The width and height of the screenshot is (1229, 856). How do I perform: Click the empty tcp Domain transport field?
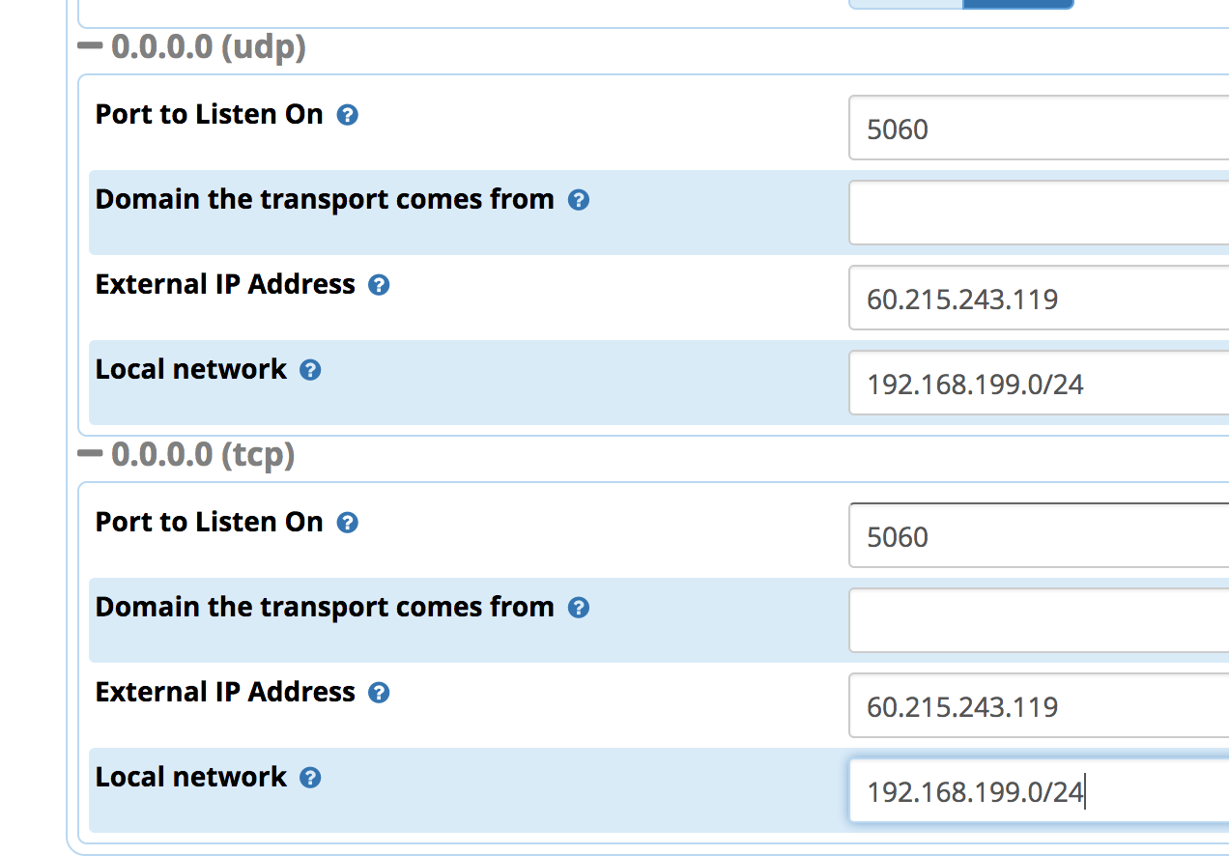coord(1039,620)
